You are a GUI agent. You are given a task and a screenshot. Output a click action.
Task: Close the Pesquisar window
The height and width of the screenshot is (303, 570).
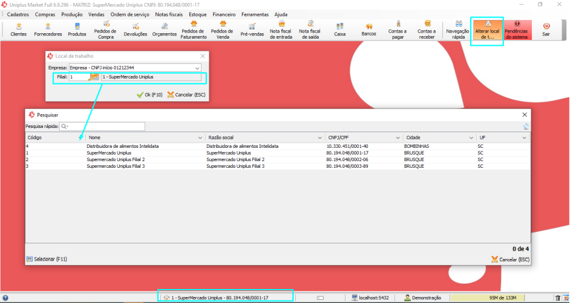(525, 115)
